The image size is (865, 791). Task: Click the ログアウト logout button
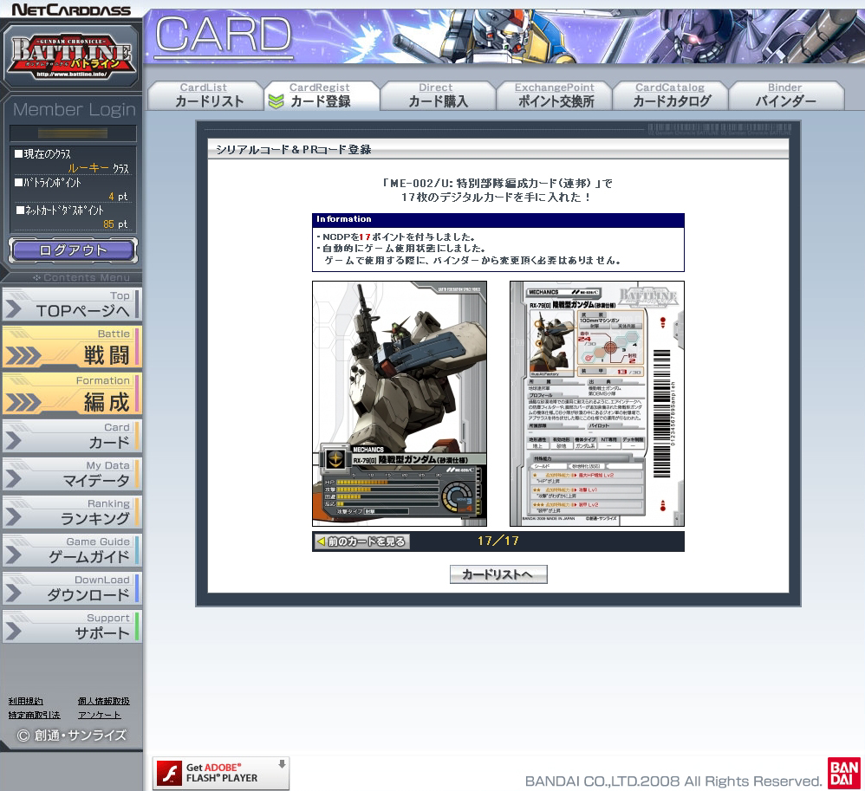pyautogui.click(x=73, y=250)
